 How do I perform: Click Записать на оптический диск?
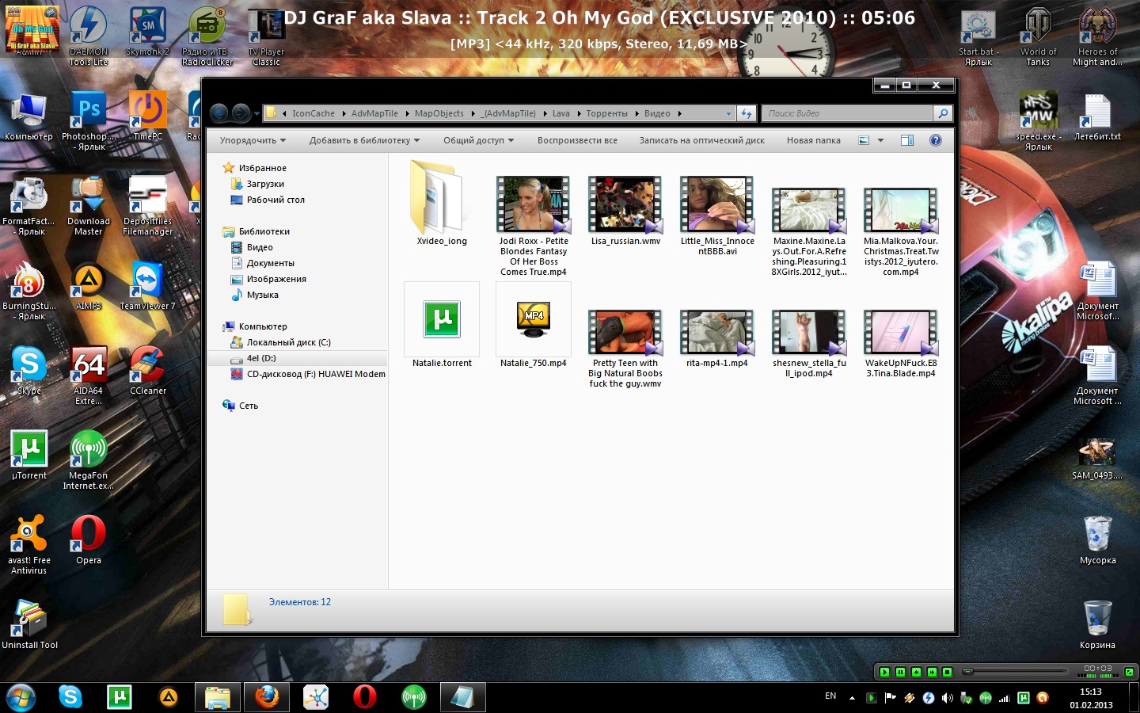702,140
